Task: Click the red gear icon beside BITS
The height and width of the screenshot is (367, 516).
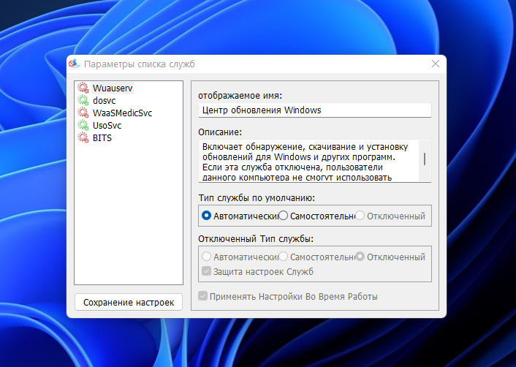Action: (83, 138)
